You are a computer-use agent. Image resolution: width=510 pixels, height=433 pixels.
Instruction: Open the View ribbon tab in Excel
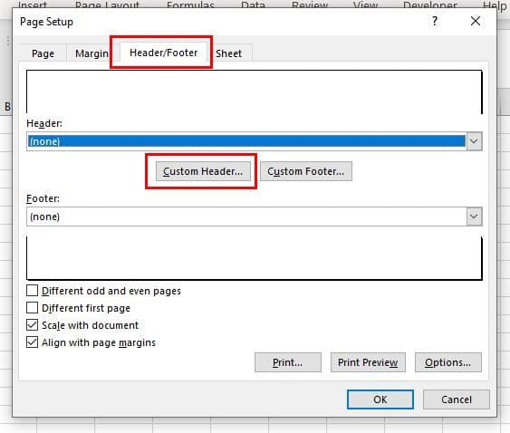365,5
